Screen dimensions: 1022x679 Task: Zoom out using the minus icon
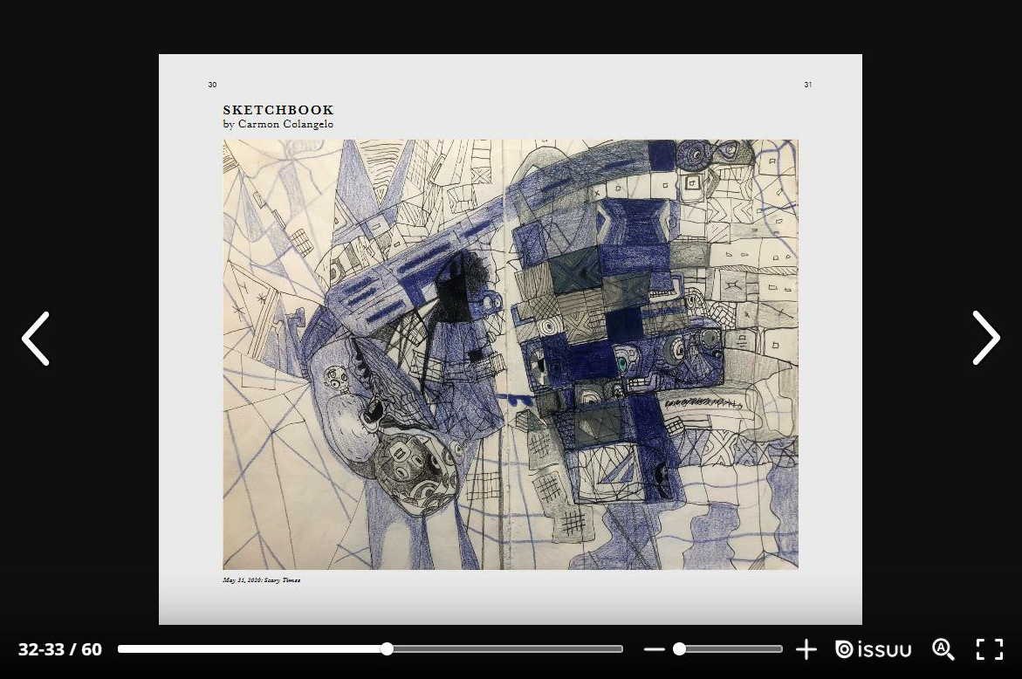(654, 649)
